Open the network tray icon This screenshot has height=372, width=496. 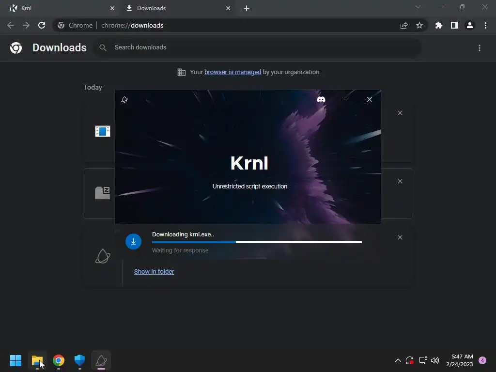click(x=423, y=360)
